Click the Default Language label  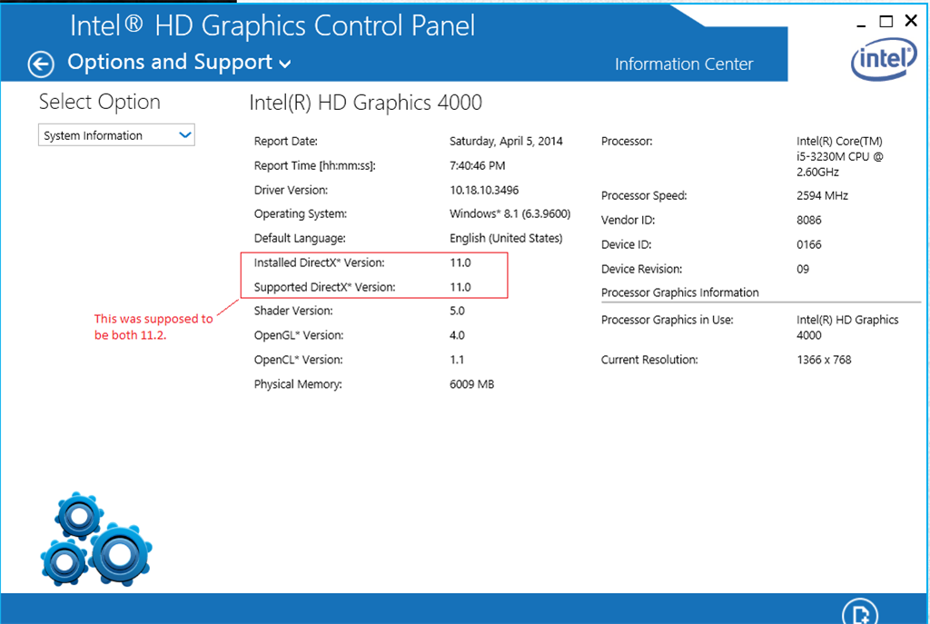(300, 239)
